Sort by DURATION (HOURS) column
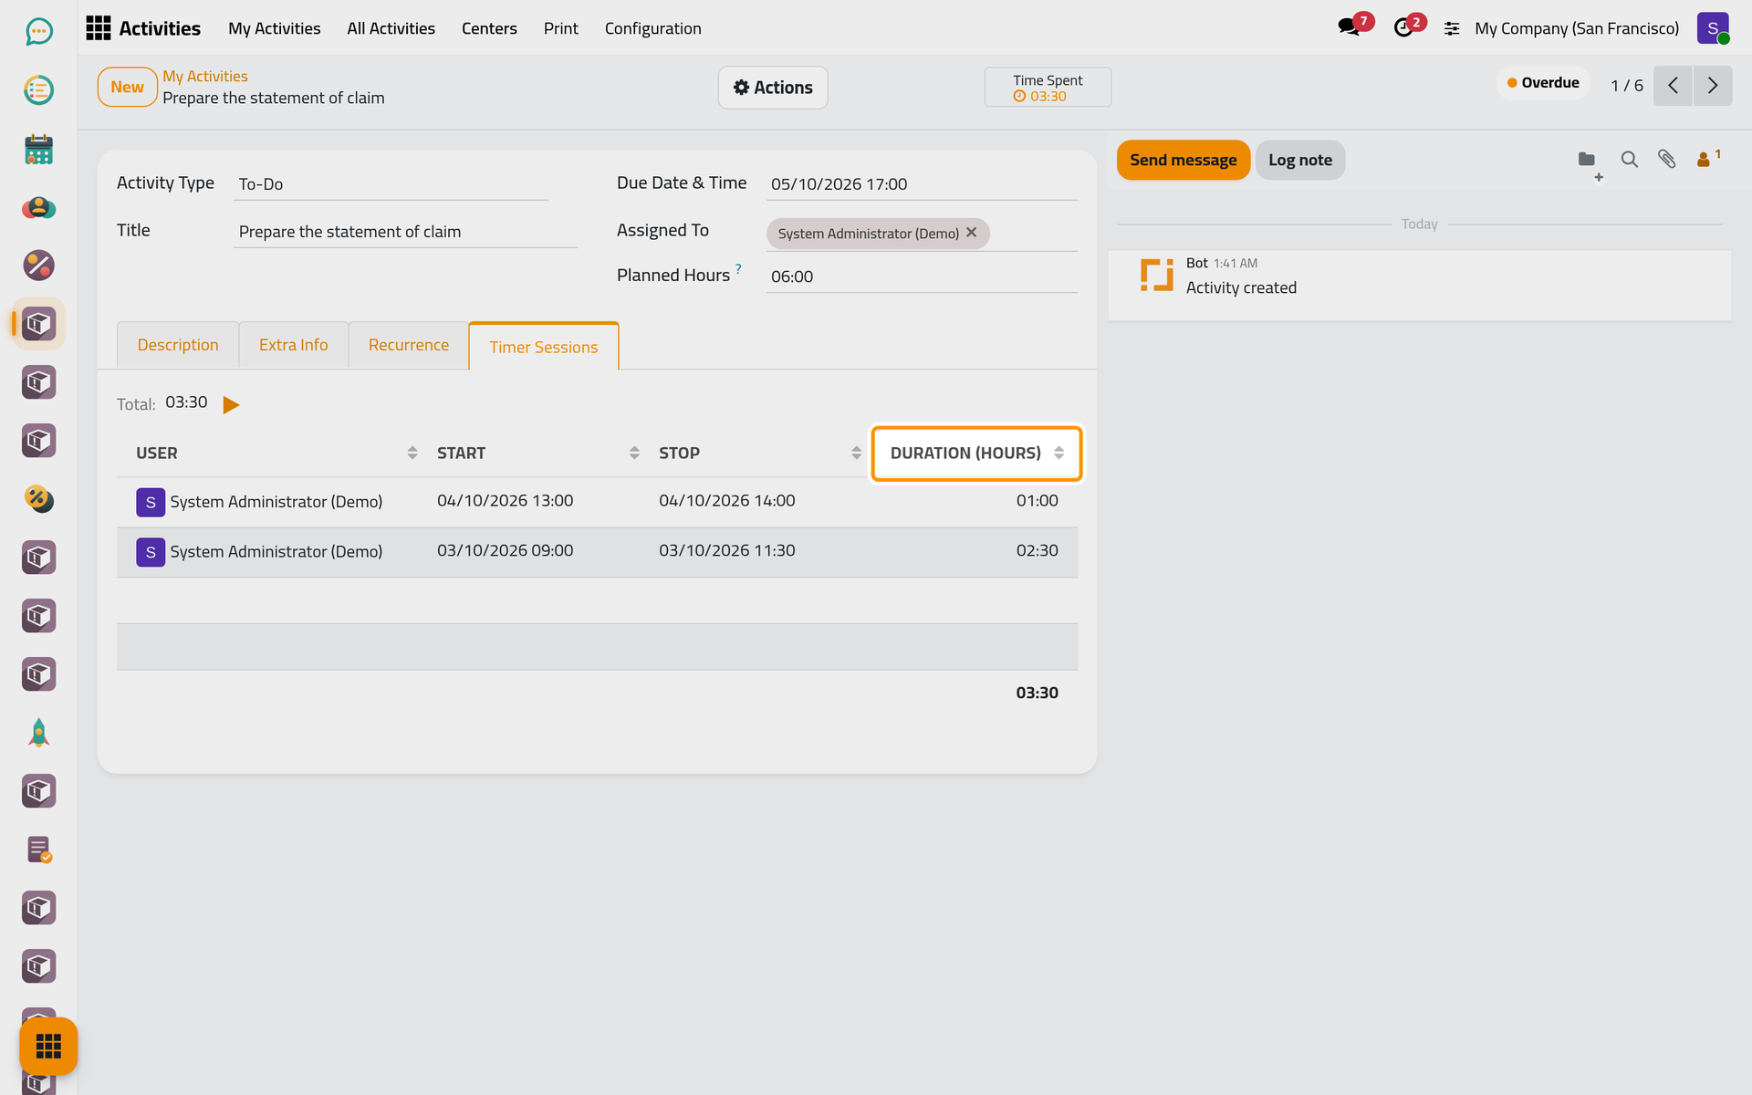 (976, 454)
